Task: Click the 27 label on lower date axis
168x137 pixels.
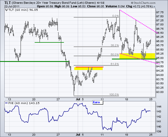Action: click(x=58, y=135)
